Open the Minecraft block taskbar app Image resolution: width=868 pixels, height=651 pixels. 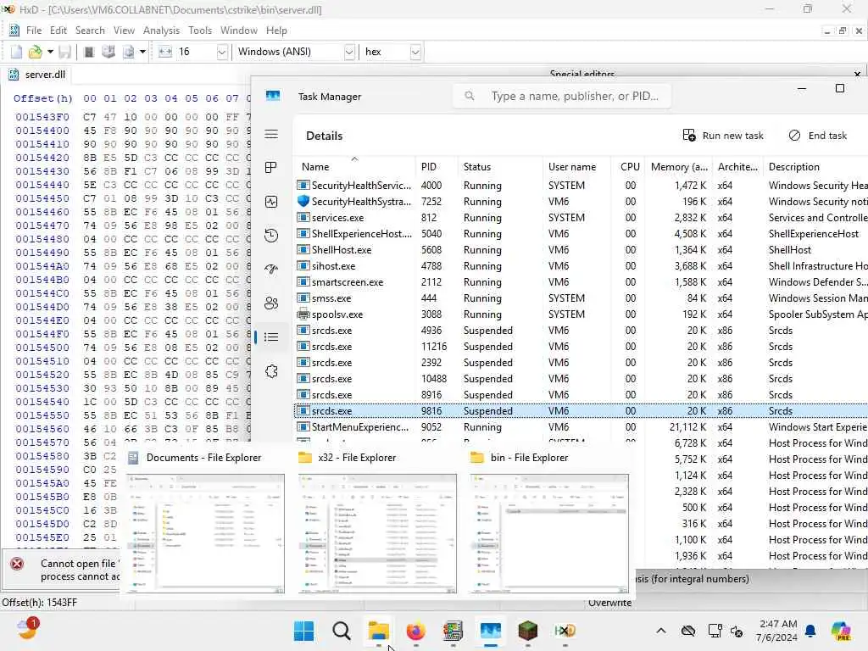coord(527,631)
